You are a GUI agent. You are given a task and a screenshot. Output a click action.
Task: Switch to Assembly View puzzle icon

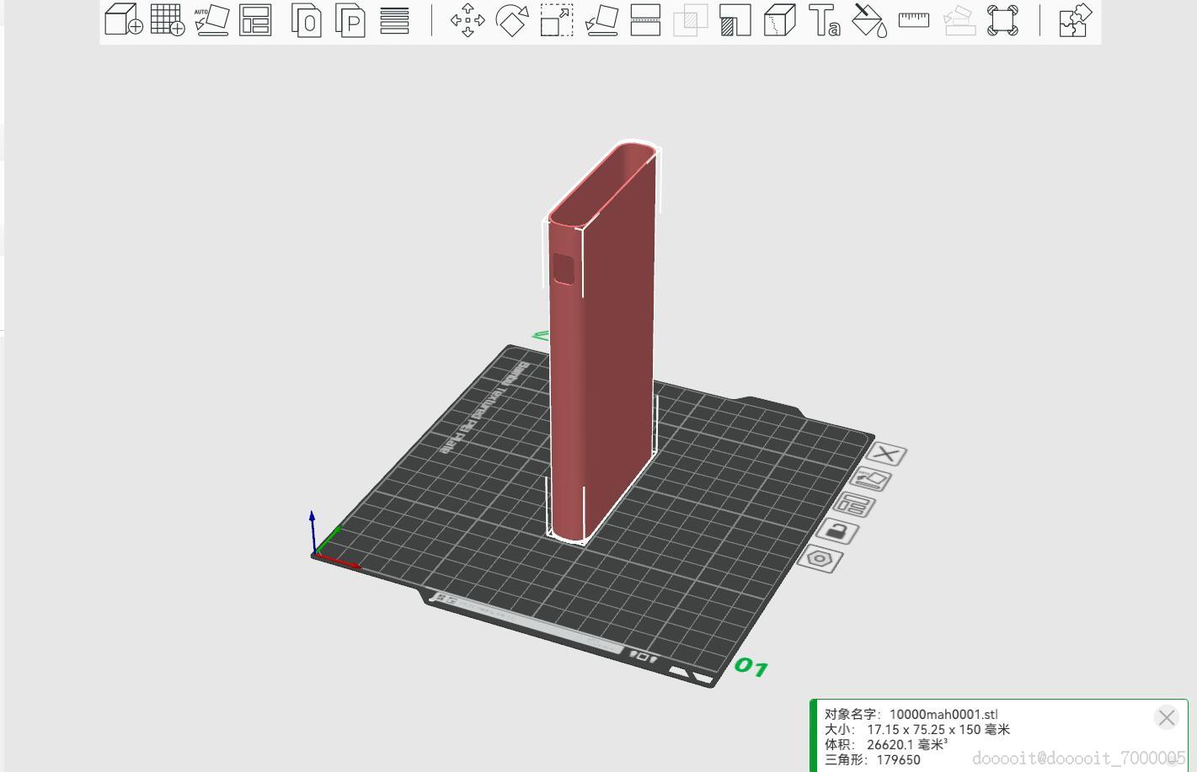click(1076, 20)
